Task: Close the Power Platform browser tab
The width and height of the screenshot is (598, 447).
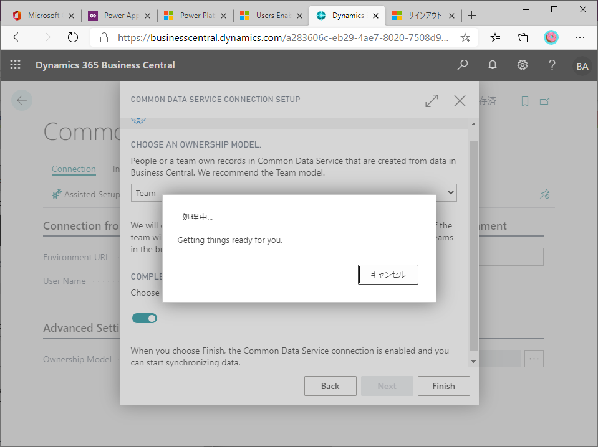Action: point(223,16)
